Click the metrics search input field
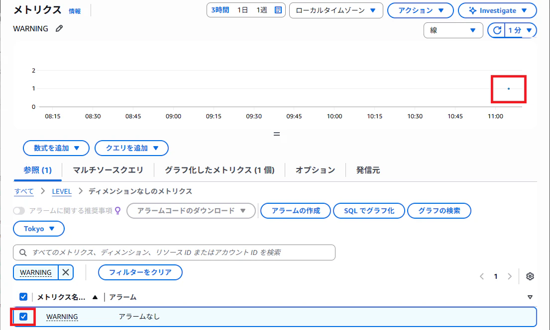This screenshot has height=330, width=550. click(x=174, y=252)
